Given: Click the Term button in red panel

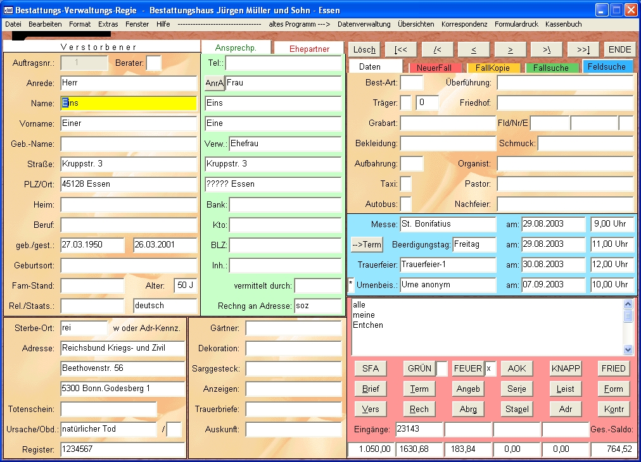Looking at the screenshot, I should pos(419,389).
